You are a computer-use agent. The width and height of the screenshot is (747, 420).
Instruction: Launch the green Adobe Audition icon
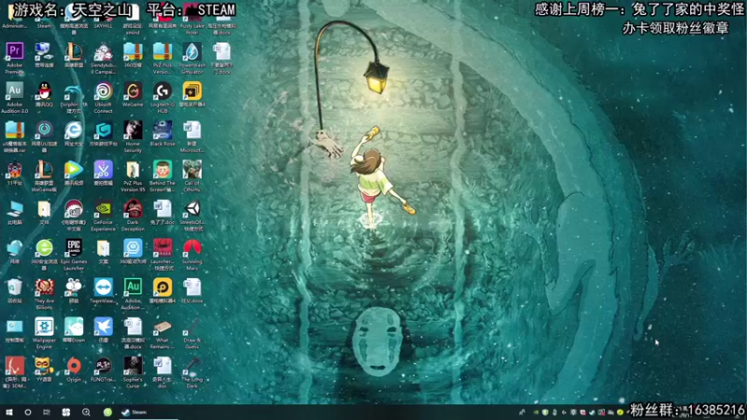[133, 287]
